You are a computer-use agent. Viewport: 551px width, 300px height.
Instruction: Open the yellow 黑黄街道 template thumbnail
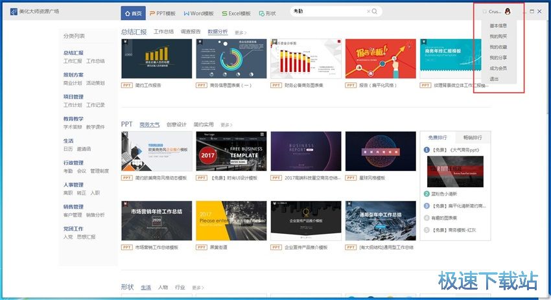[231, 220]
